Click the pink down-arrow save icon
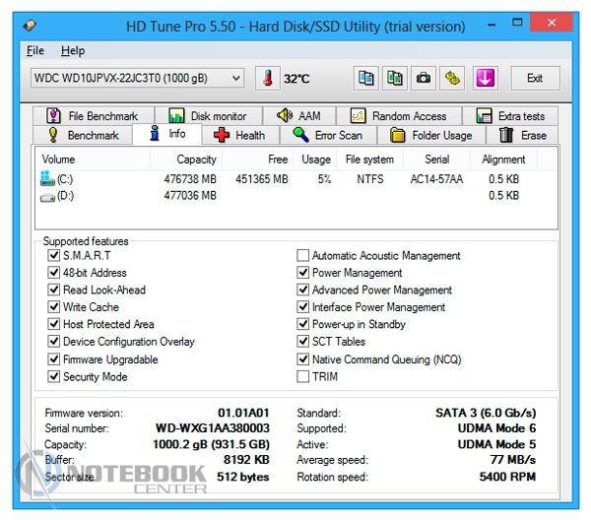 (484, 79)
